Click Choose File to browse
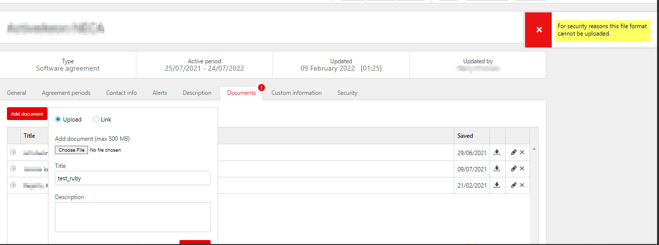 pyautogui.click(x=71, y=150)
